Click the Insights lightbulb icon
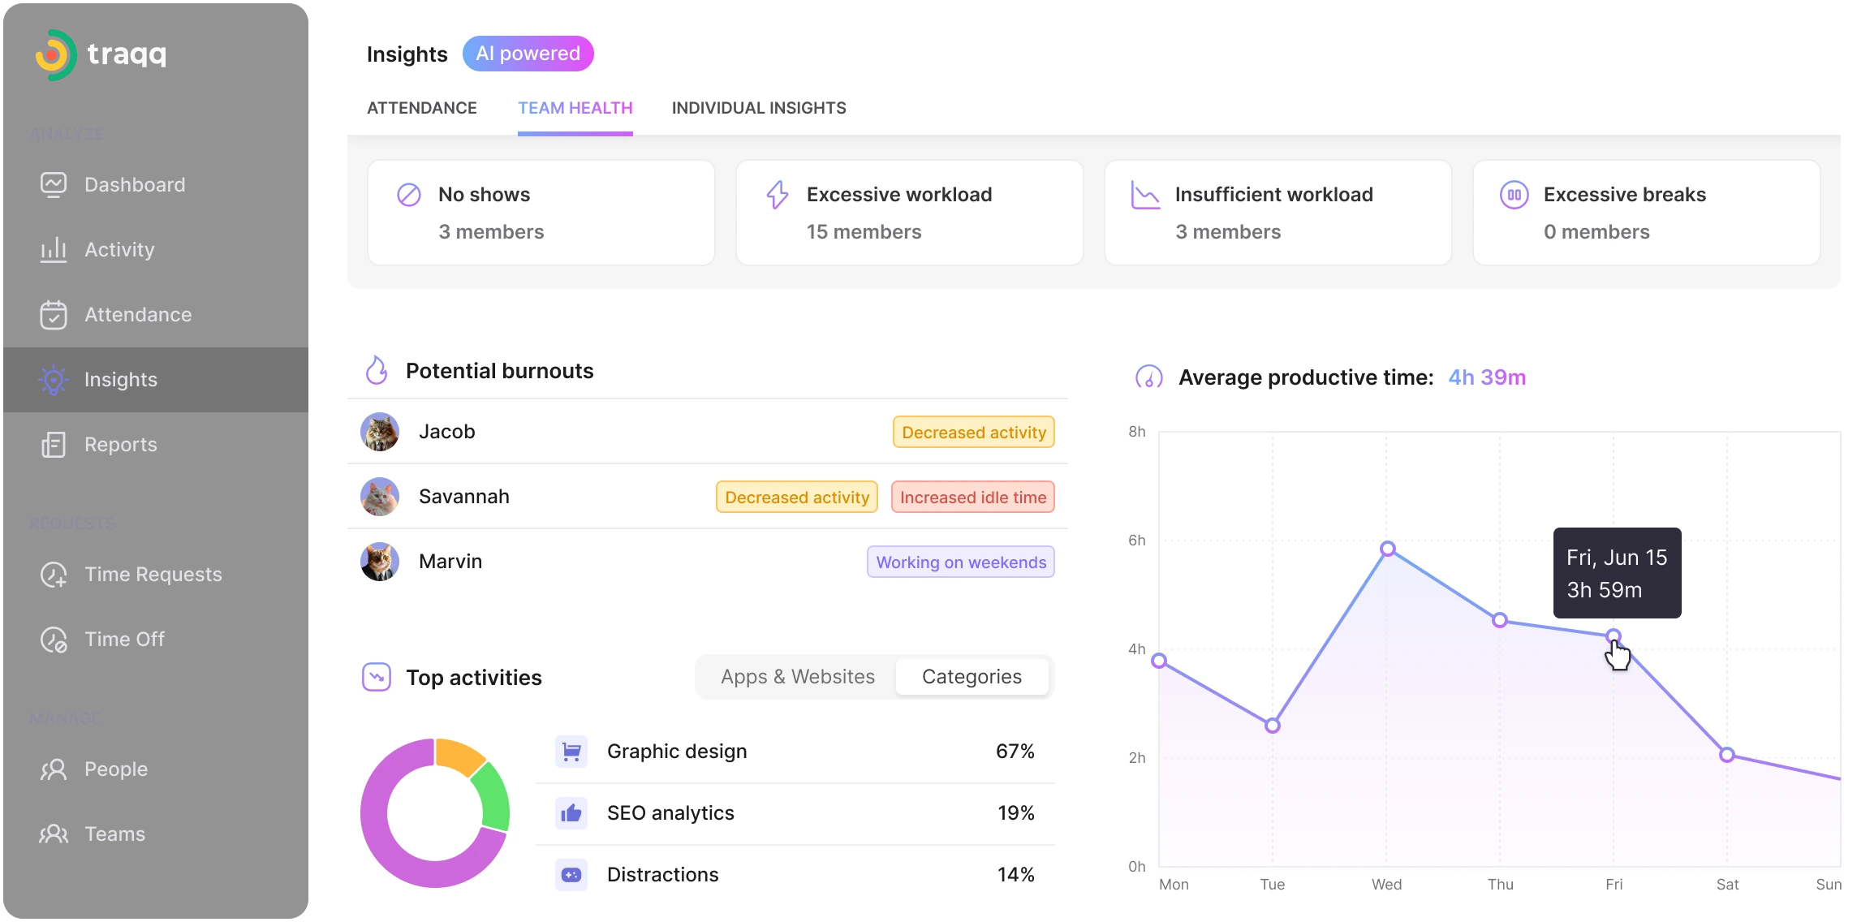 click(54, 380)
